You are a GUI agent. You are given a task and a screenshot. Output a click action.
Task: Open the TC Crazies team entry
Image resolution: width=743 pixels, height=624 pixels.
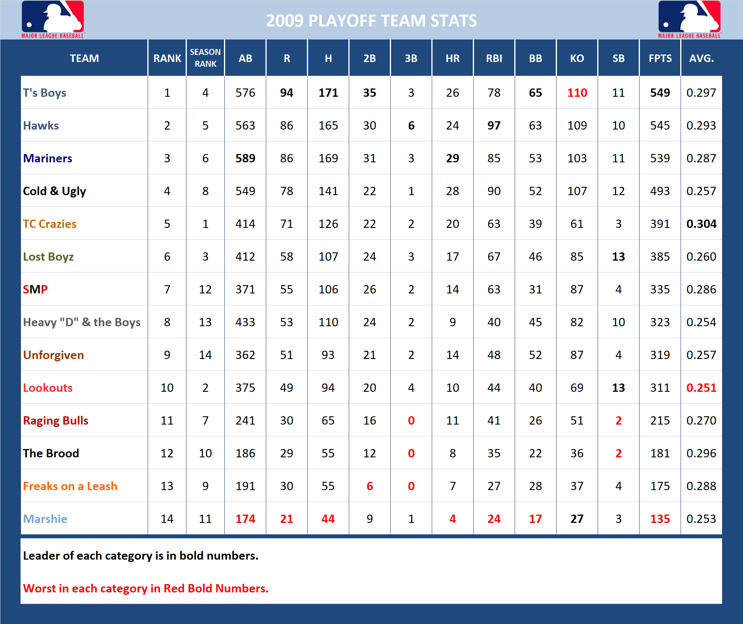click(50, 224)
